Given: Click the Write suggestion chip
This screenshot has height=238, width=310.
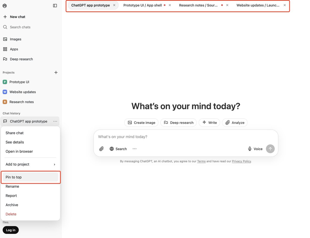Looking at the screenshot, I should [209, 123].
